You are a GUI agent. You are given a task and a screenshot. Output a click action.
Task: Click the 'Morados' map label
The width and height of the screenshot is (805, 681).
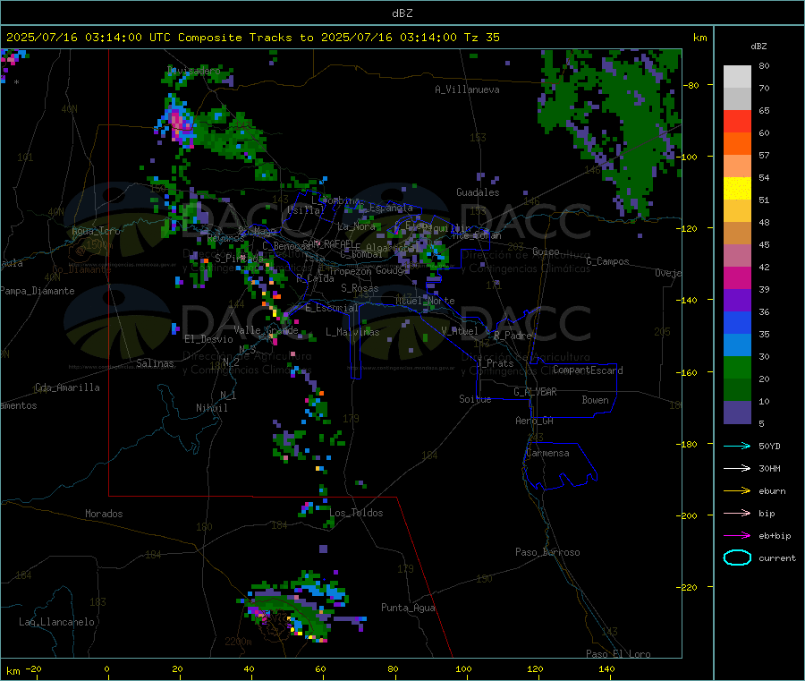pos(104,514)
